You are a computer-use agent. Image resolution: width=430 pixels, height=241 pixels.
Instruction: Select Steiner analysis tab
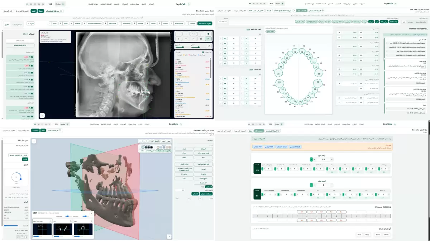tap(192, 24)
